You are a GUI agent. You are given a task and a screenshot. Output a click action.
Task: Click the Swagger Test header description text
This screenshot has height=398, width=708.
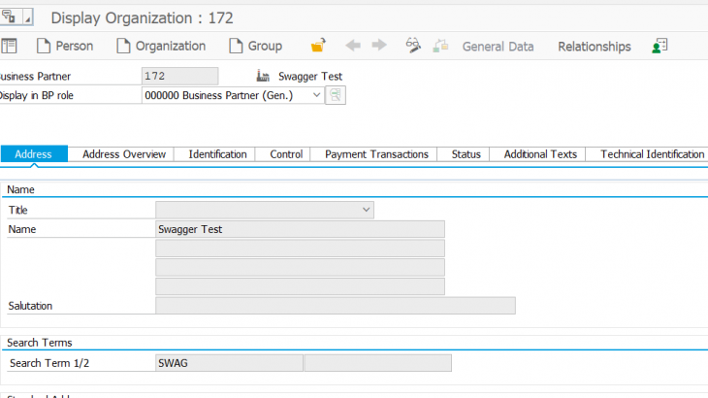(x=310, y=77)
